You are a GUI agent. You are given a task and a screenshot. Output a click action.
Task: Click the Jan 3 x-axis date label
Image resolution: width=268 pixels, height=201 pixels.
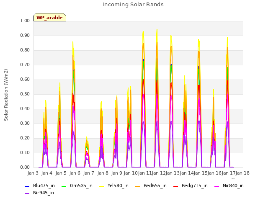(x=33, y=173)
